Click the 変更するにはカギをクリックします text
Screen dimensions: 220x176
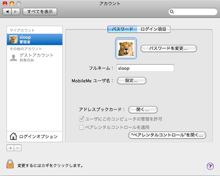click(50, 165)
